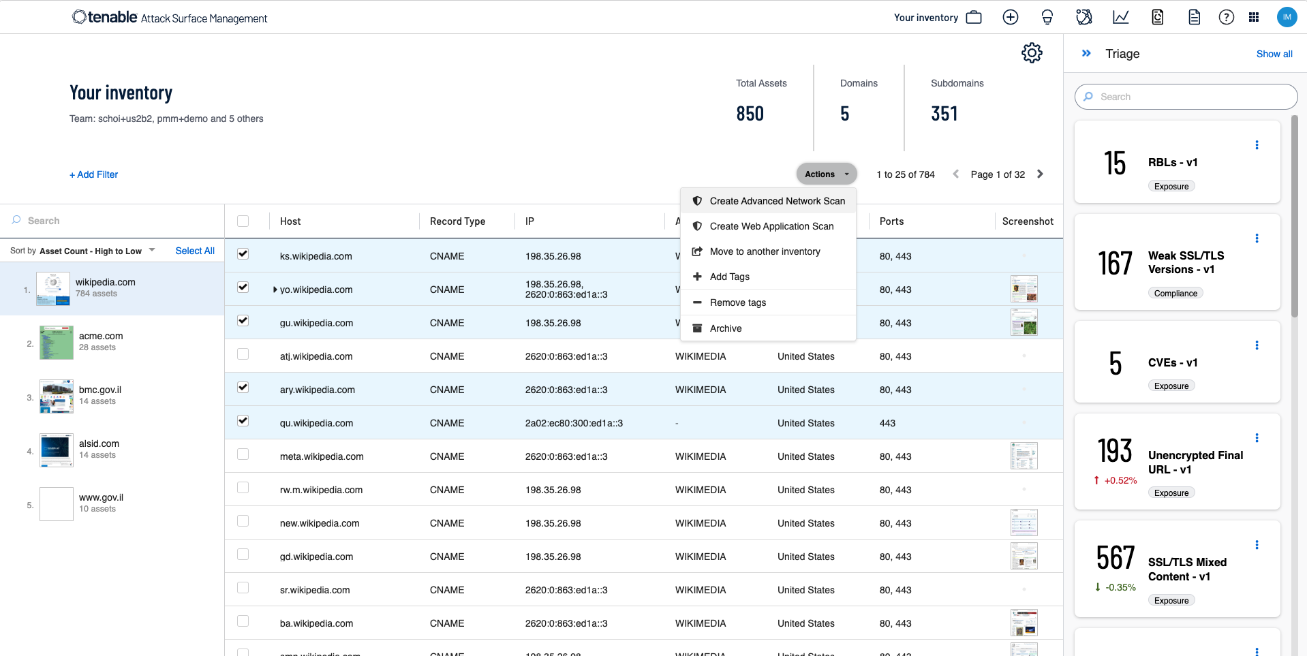Viewport: 1307px width, 656px height.
Task: Expand the yo.wikipedia.com row
Action: click(x=275, y=290)
